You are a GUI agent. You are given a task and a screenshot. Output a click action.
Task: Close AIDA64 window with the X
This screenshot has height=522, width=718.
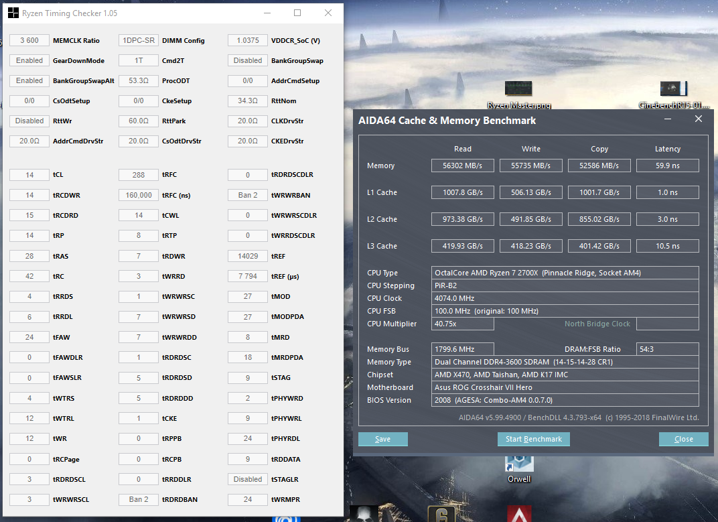[699, 119]
